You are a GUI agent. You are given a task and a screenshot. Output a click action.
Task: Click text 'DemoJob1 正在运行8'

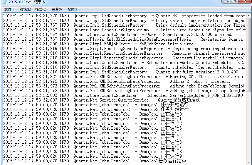[161, 152]
